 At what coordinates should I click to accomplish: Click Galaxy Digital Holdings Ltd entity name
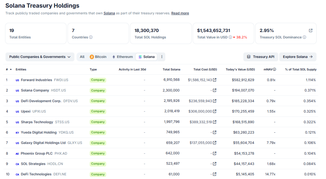(43, 143)
